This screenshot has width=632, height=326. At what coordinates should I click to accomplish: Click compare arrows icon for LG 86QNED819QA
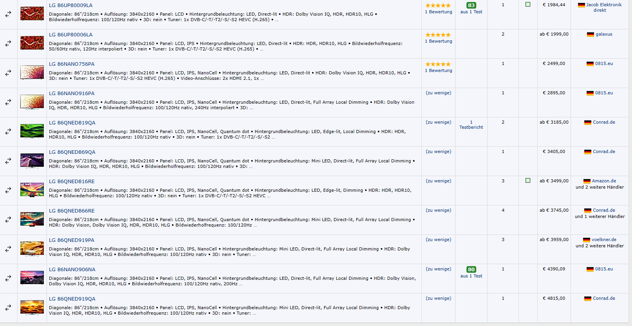tap(8, 131)
